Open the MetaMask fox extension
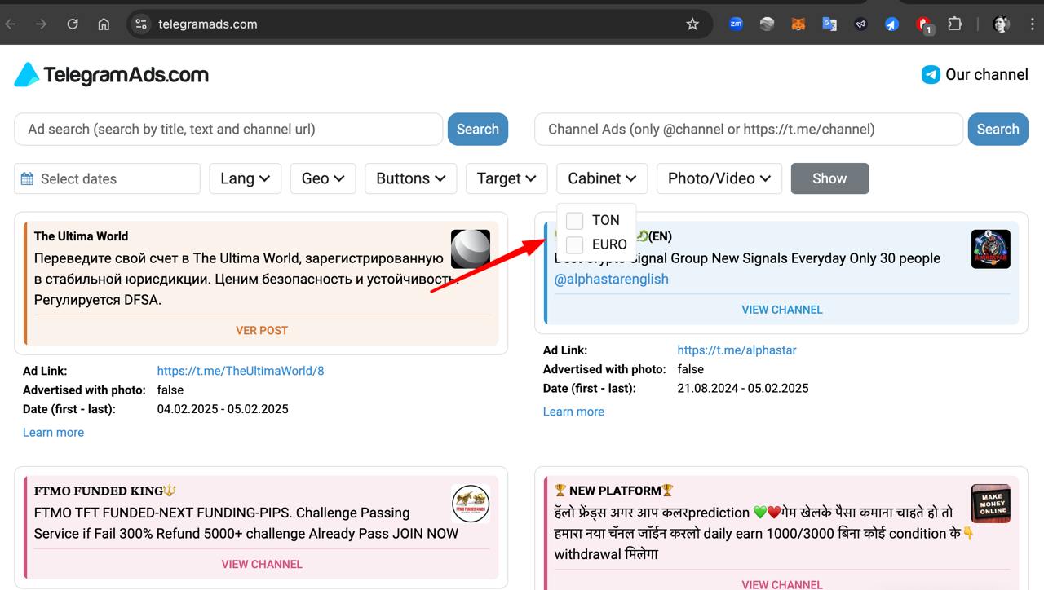The height and width of the screenshot is (590, 1044). tap(798, 24)
